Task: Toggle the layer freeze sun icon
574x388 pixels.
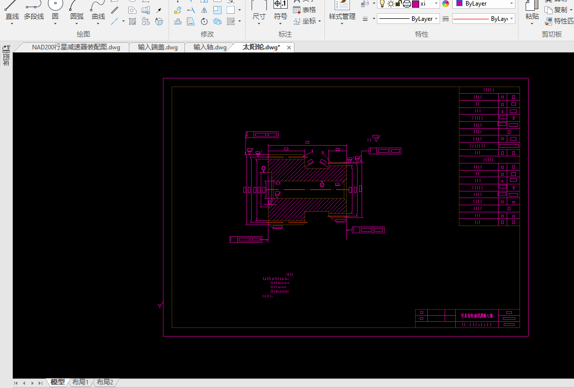Action: pyautogui.click(x=391, y=4)
